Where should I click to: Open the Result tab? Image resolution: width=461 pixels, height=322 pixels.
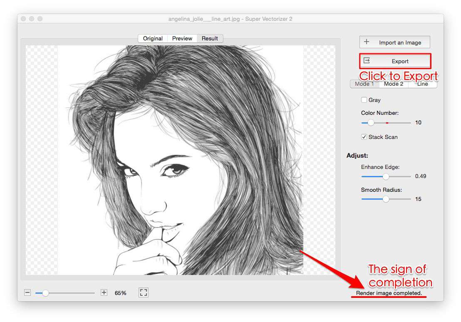[x=210, y=38]
